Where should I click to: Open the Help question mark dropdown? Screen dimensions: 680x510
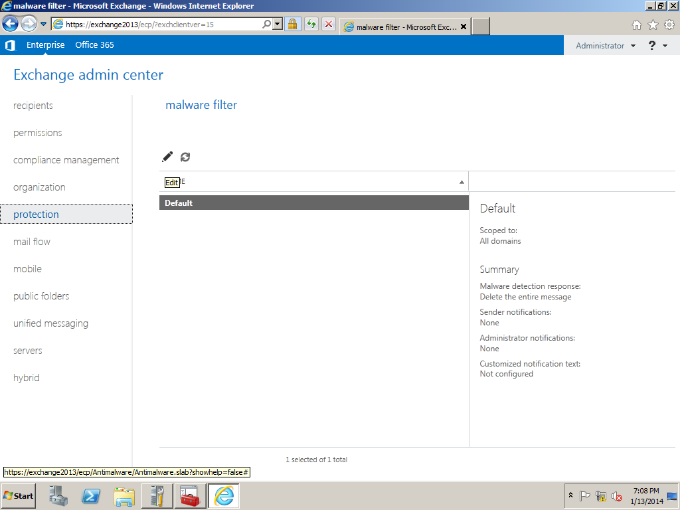point(657,46)
